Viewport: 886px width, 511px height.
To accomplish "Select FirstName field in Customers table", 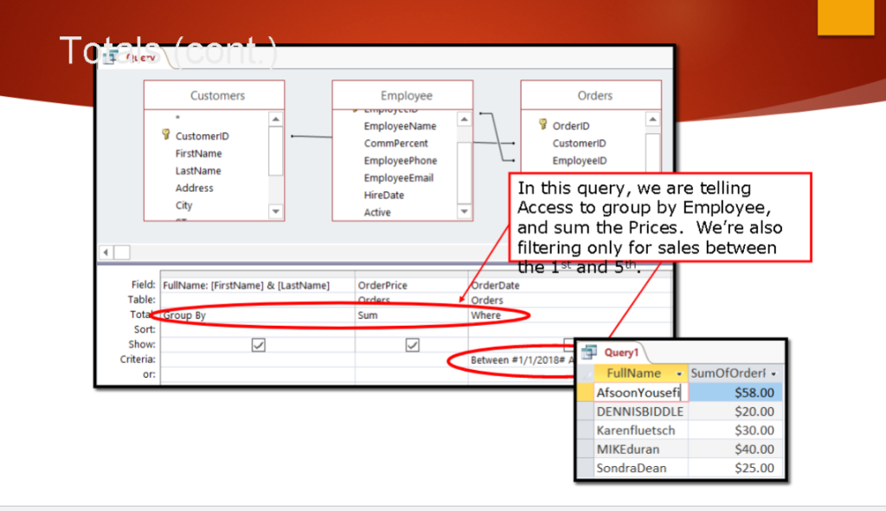I will (x=198, y=154).
